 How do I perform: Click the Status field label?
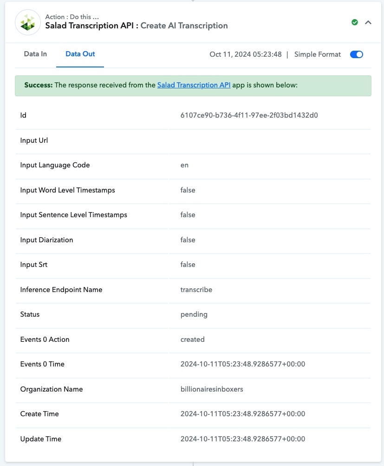click(x=30, y=314)
